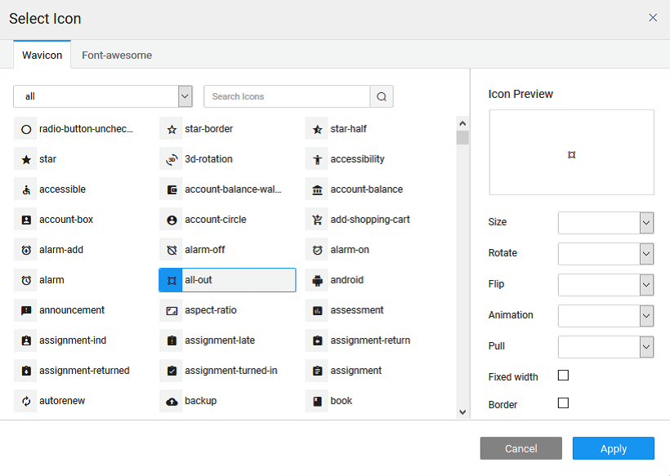Open the icon category filter dropdown
The width and height of the screenshot is (670, 476).
coord(103,96)
